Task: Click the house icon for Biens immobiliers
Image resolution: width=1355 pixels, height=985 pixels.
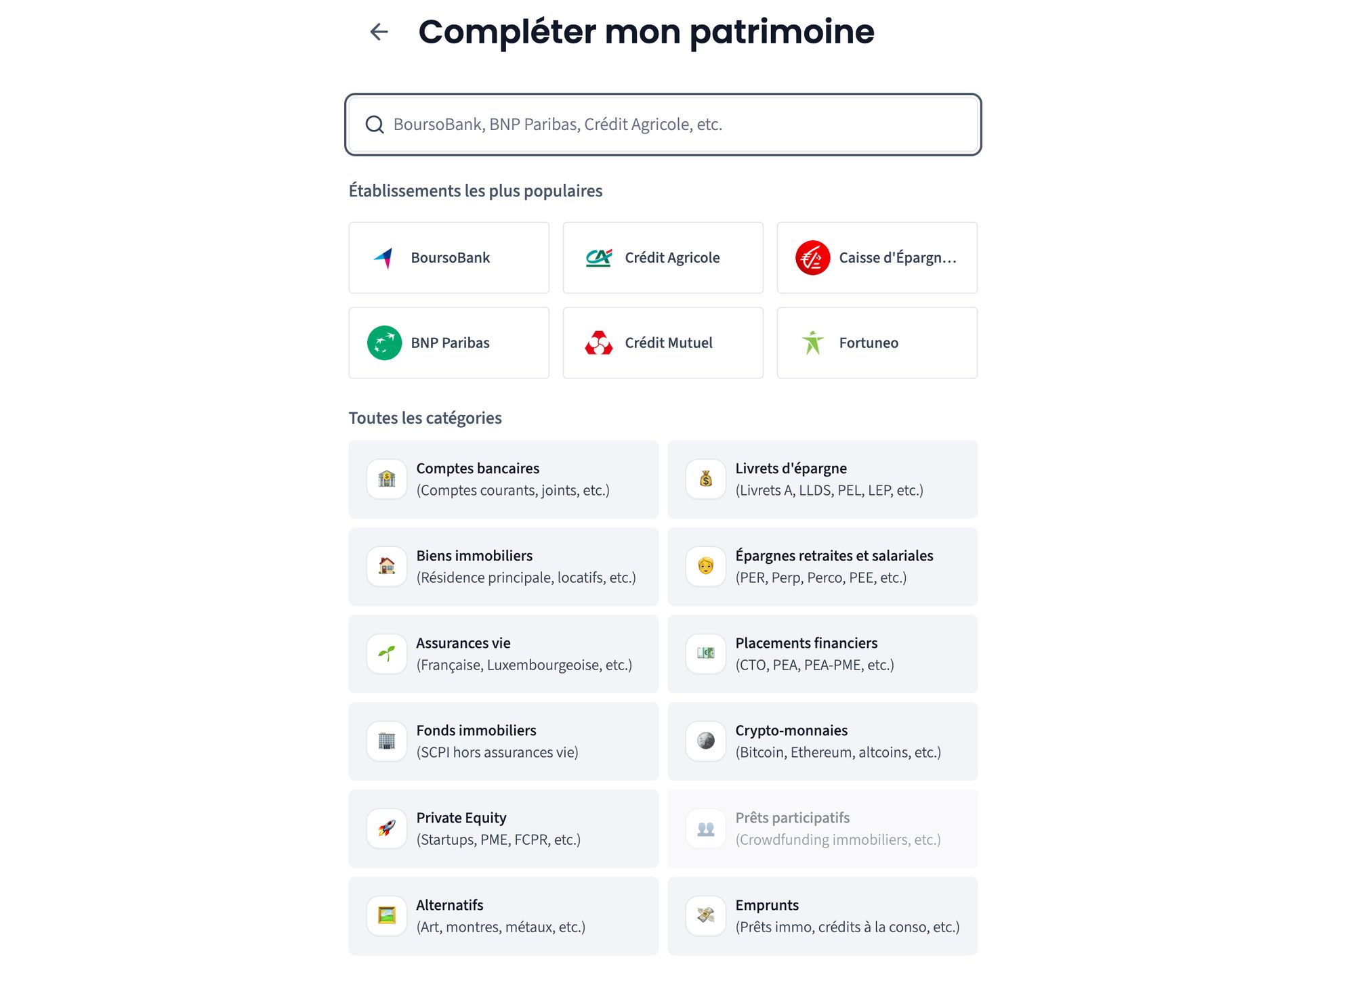Action: (387, 566)
